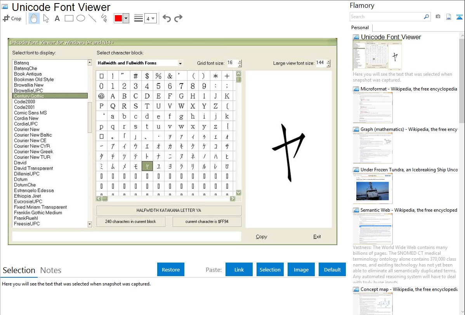The image size is (465, 315).
Task: Switch to the Personal tab
Action: click(x=360, y=27)
